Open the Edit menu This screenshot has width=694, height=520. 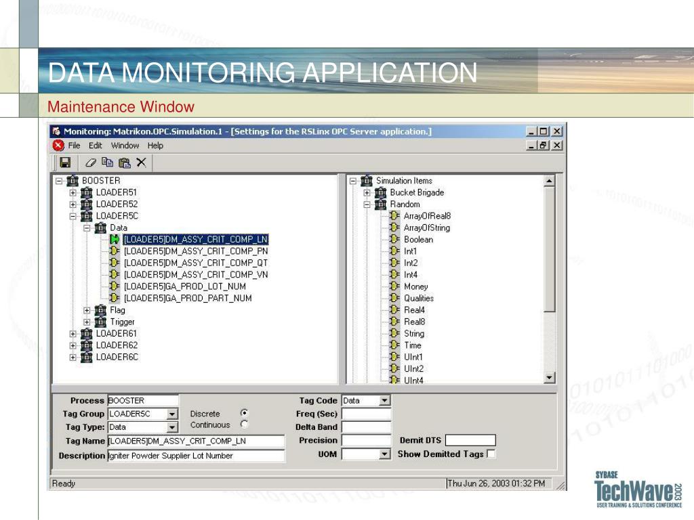pyautogui.click(x=95, y=146)
